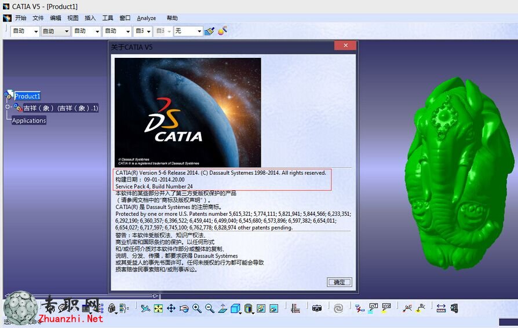This screenshot has height=328, width=518.
Task: Click the Zoom Out magnifier icon
Action: (209, 308)
